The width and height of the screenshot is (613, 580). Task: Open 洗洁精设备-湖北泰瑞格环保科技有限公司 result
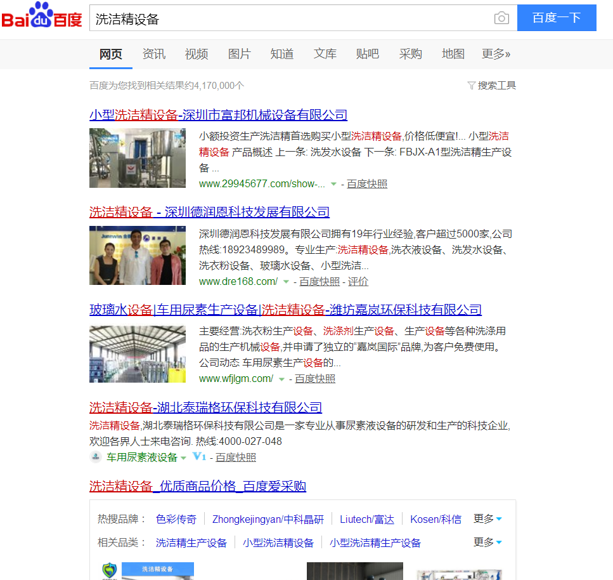(x=205, y=408)
